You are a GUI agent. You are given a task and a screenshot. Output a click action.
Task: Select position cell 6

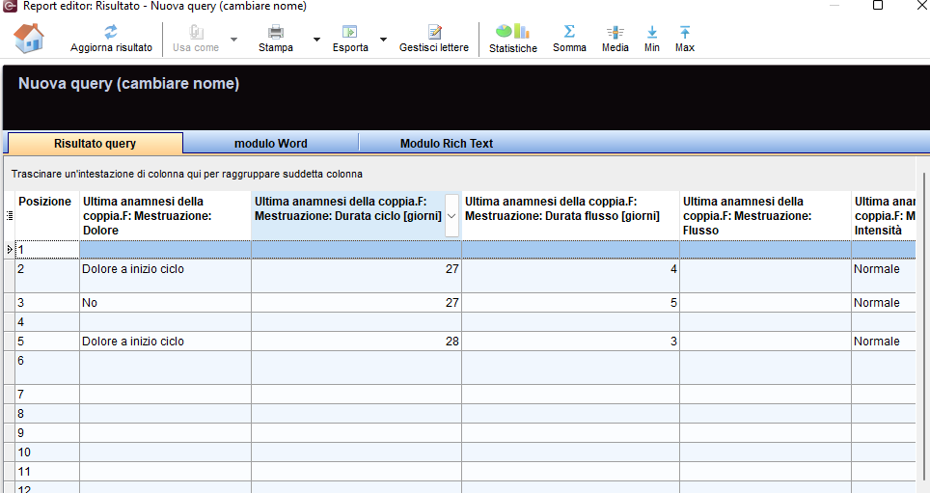tap(47, 368)
